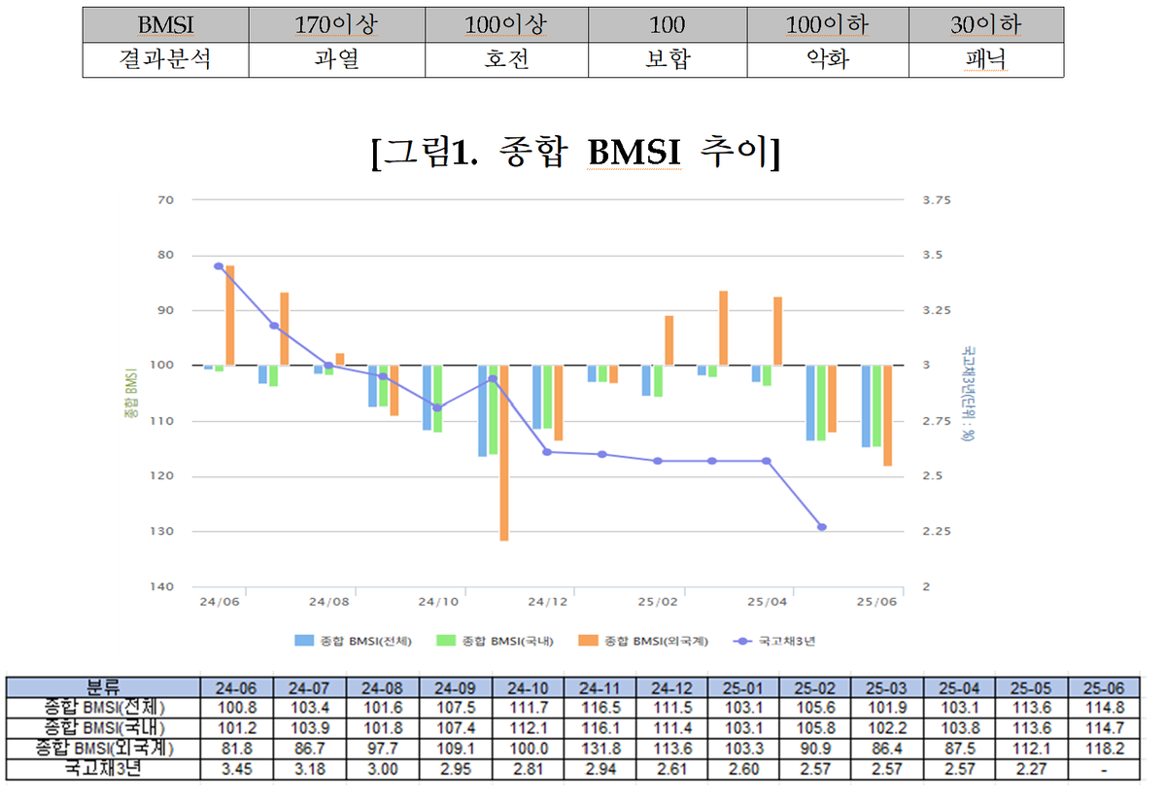Click the 25/04 x-axis label

coord(769,602)
